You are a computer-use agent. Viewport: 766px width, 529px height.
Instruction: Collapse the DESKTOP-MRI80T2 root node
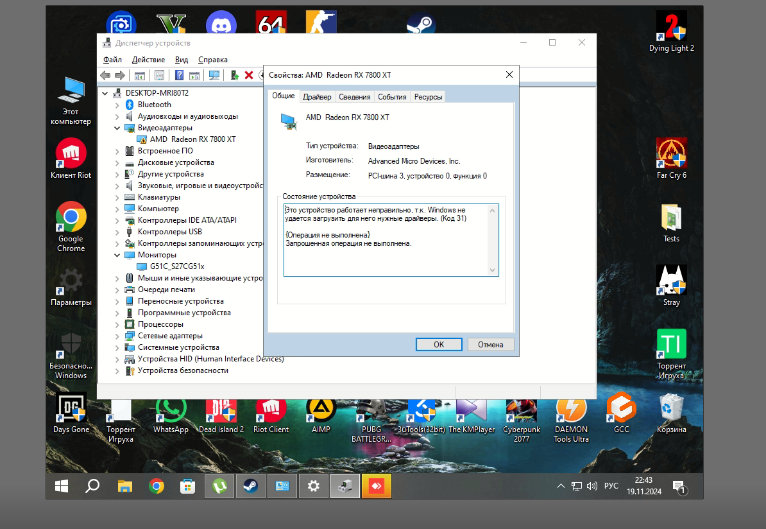tap(105, 93)
